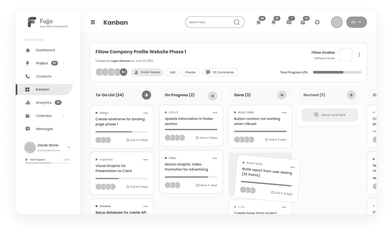Screen dimensions: 392x234
Task: Open the EN language dropdown
Action: coord(356,22)
